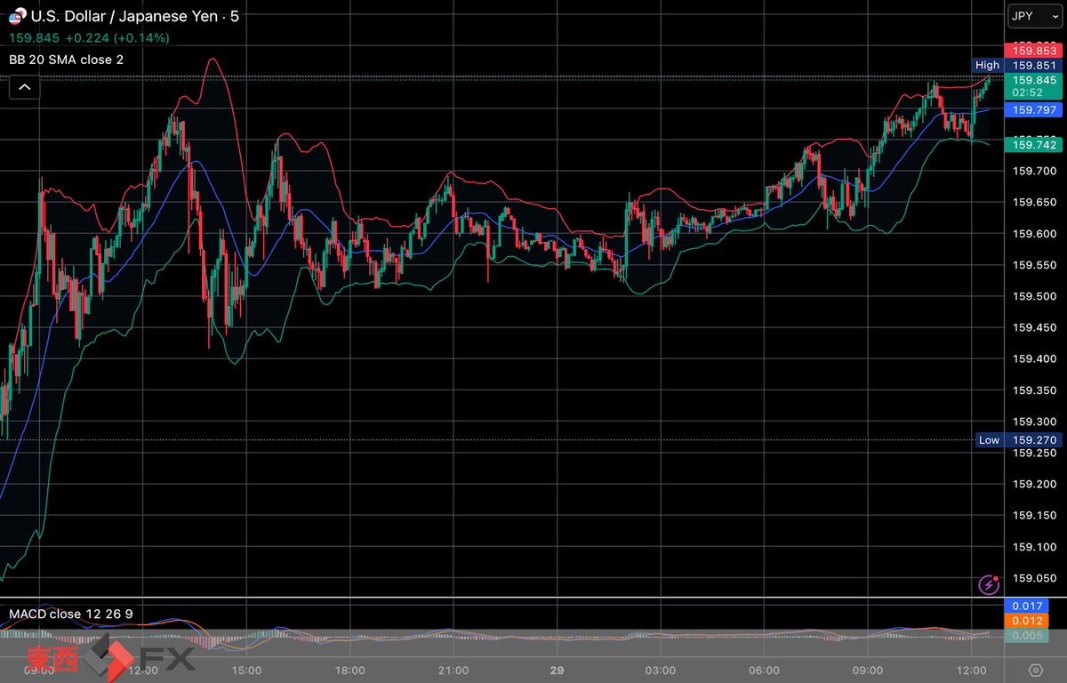
Task: Click the US/Japan flag symbol icon
Action: click(x=16, y=17)
